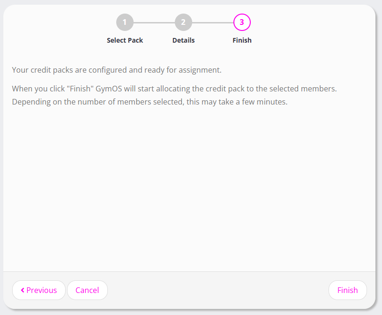Click the Finish step label under circle 3
This screenshot has width=382, height=315.
(x=242, y=40)
